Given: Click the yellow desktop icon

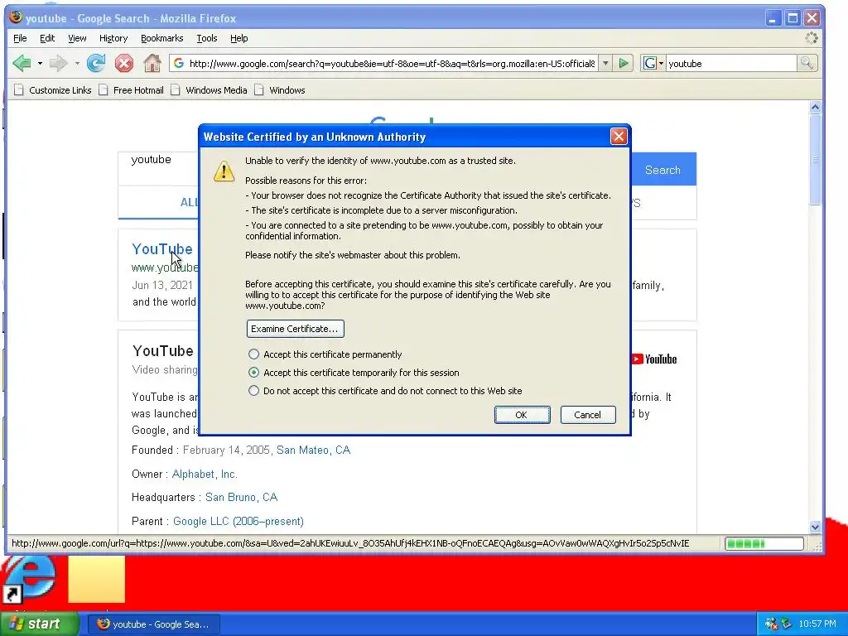Looking at the screenshot, I should 96,579.
